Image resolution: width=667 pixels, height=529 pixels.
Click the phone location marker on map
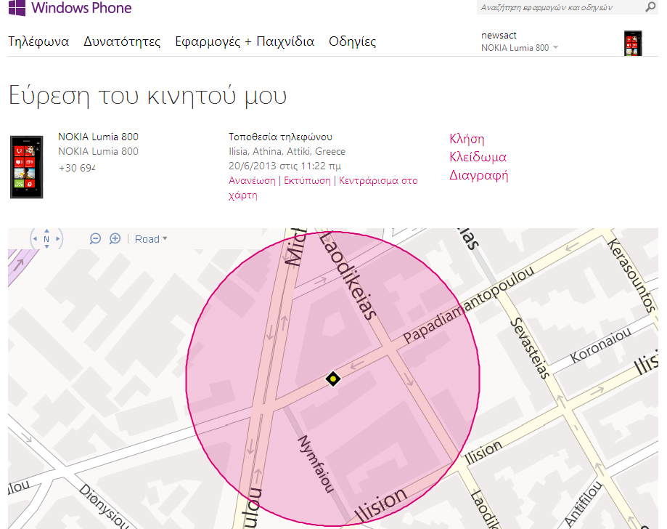click(x=332, y=378)
